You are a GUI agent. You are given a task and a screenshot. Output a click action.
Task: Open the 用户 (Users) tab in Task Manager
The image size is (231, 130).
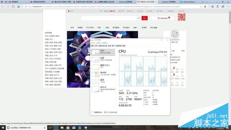[113, 46]
